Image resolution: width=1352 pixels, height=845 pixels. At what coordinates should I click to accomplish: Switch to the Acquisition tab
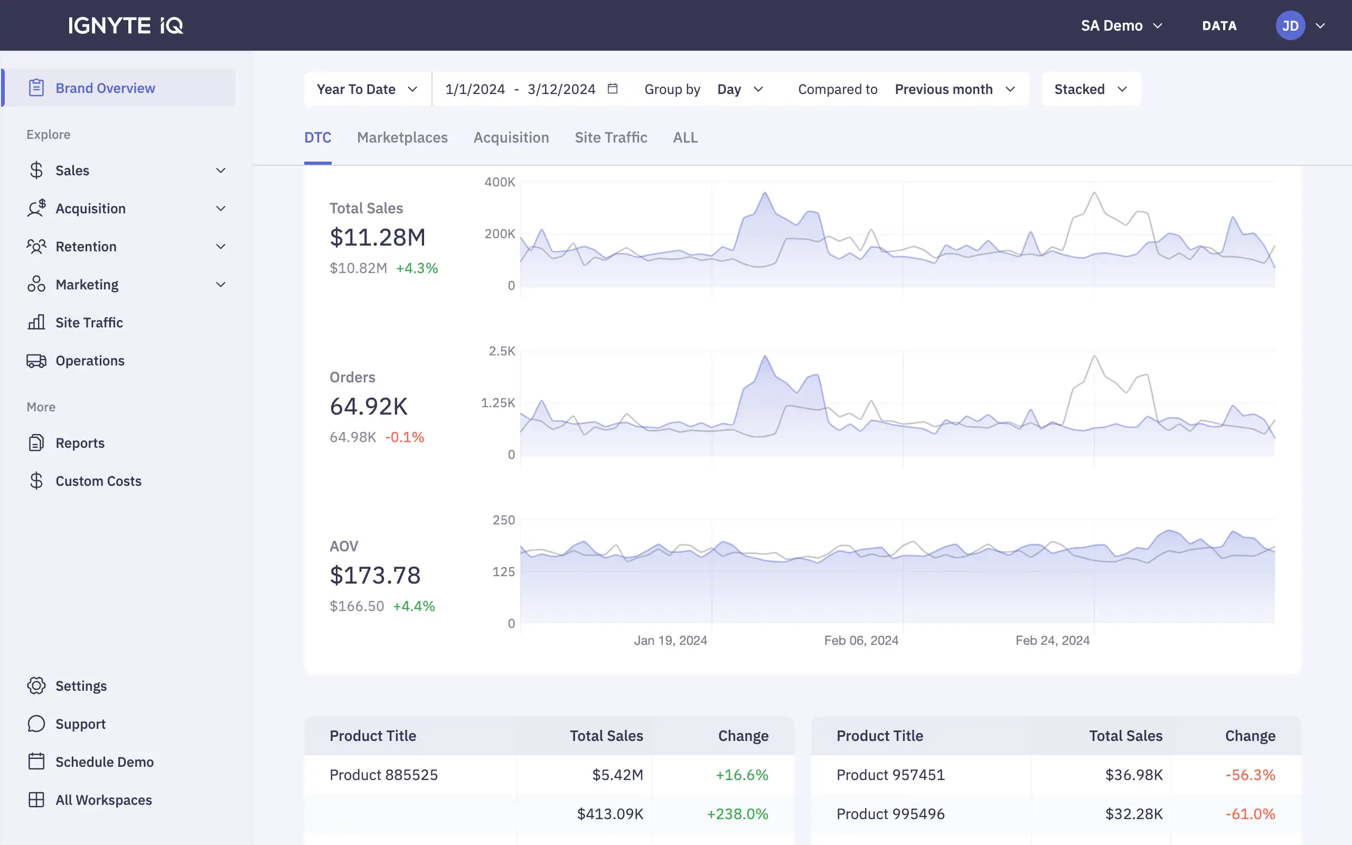(511, 137)
